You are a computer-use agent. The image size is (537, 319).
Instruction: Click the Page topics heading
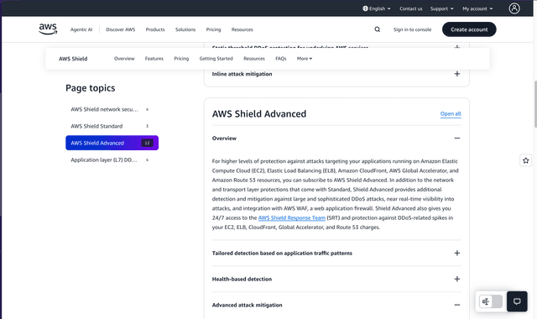coord(91,88)
